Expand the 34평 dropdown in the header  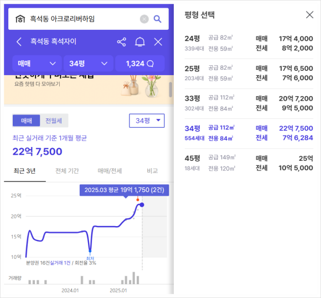(x=88, y=64)
